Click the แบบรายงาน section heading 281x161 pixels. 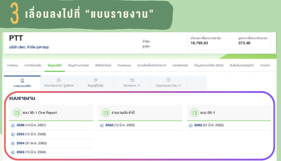click(x=22, y=98)
